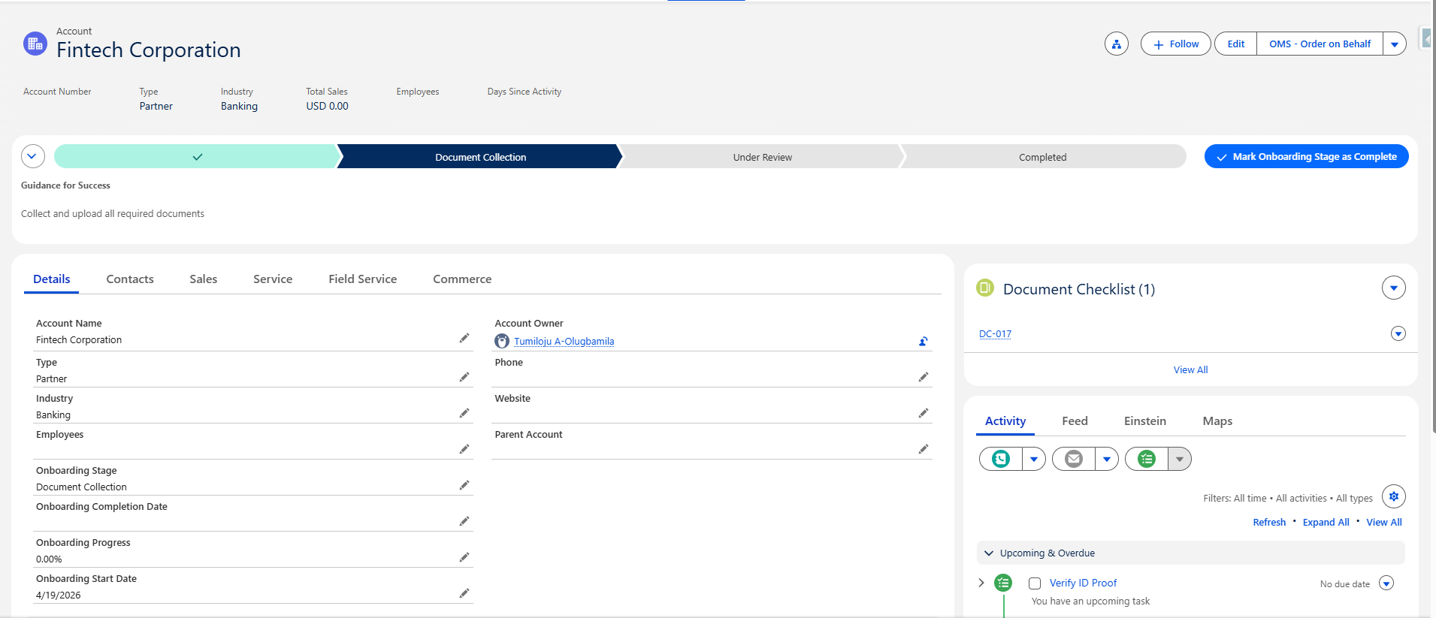Click the Document Checklist panel icon
Screen dimensions: 1436x618
coord(985,288)
